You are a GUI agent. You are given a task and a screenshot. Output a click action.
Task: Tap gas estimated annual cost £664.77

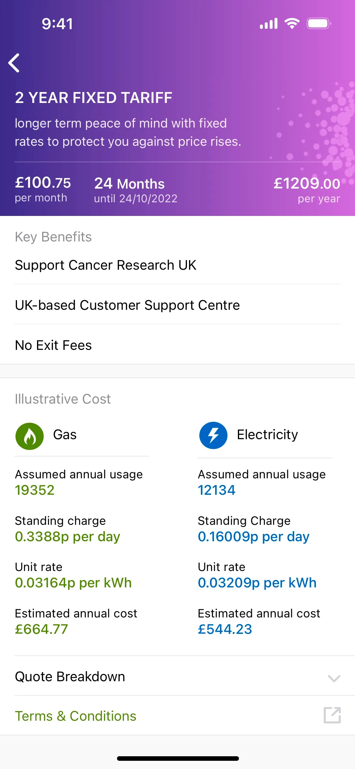pyautogui.click(x=42, y=629)
